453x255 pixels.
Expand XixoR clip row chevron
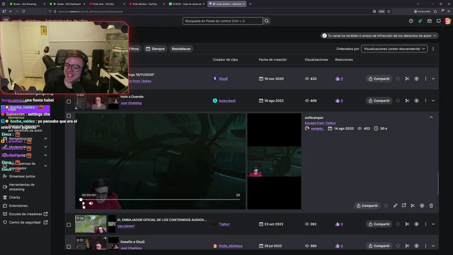433,79
